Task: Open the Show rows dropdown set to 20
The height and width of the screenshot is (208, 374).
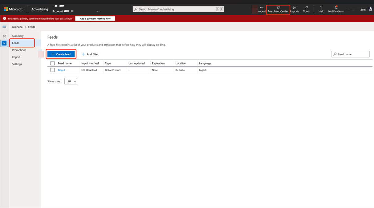Action: click(x=71, y=81)
